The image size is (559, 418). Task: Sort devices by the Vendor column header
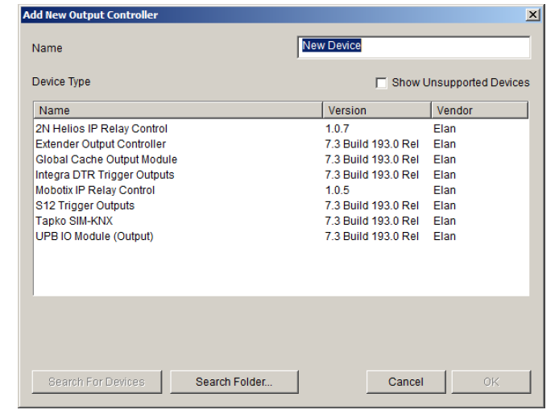(479, 110)
